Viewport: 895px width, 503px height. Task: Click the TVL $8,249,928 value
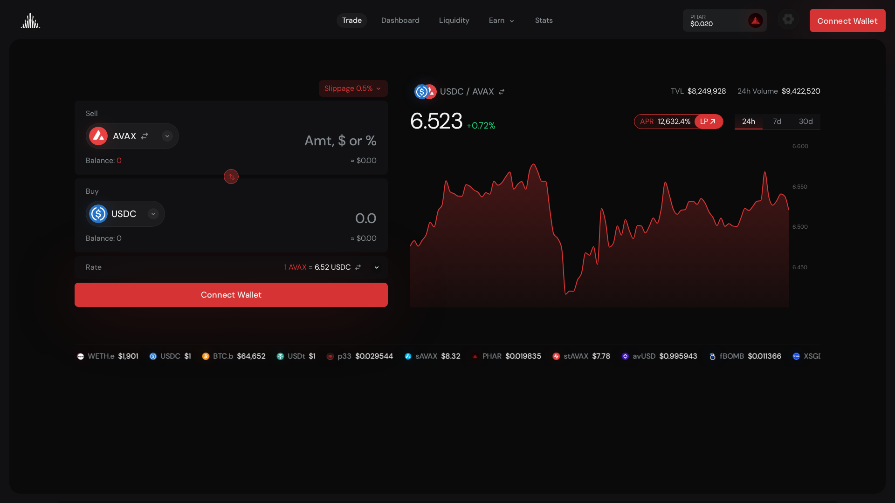pos(707,91)
